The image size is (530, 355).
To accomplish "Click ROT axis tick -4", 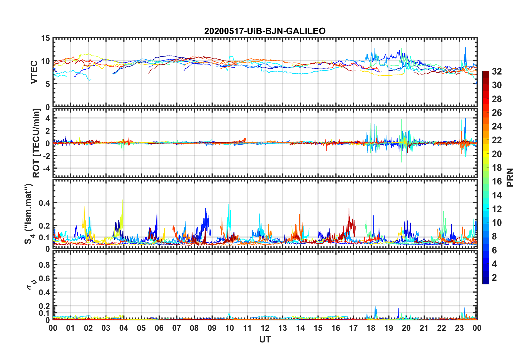I will (46, 168).
